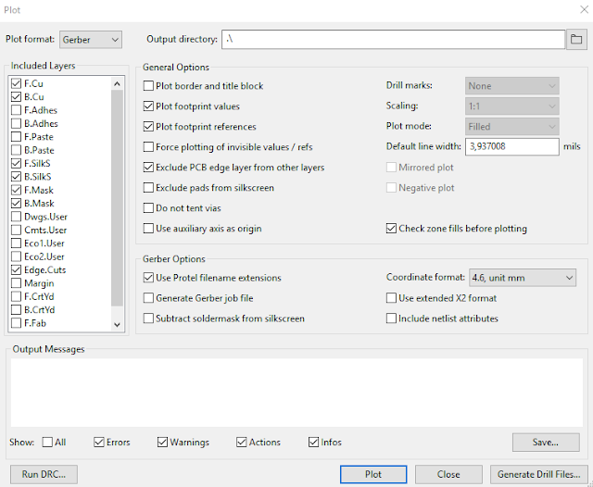Enable the F.Paste layer
The width and height of the screenshot is (593, 487).
(x=17, y=136)
